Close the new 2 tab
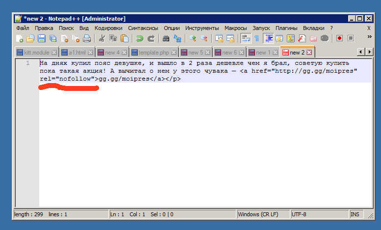This screenshot has width=381, height=230. [x=309, y=53]
